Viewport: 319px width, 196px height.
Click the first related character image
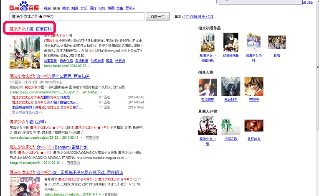point(208,87)
